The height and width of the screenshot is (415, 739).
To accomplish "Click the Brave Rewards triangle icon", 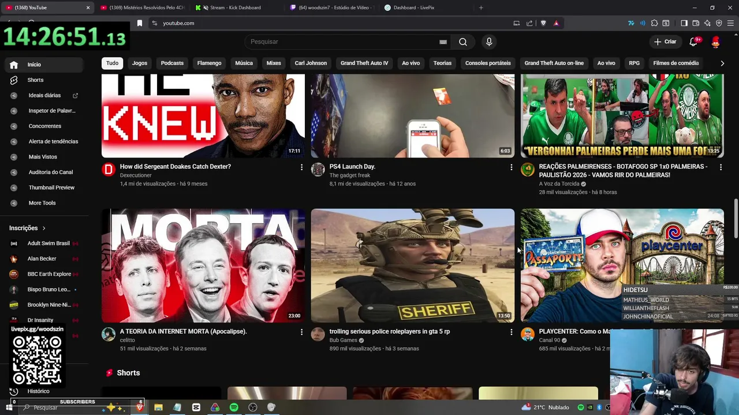I will [x=556, y=23].
